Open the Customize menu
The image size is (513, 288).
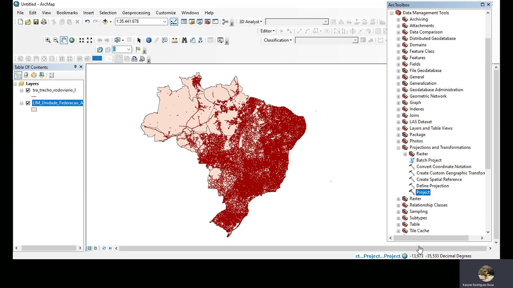tap(166, 13)
